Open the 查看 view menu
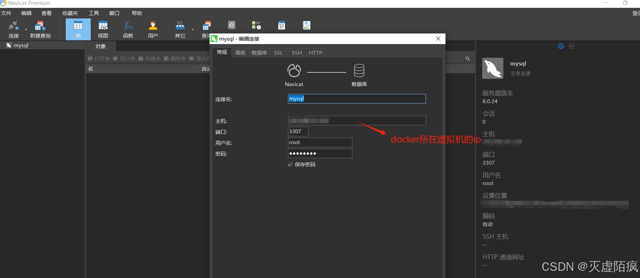 pos(47,13)
